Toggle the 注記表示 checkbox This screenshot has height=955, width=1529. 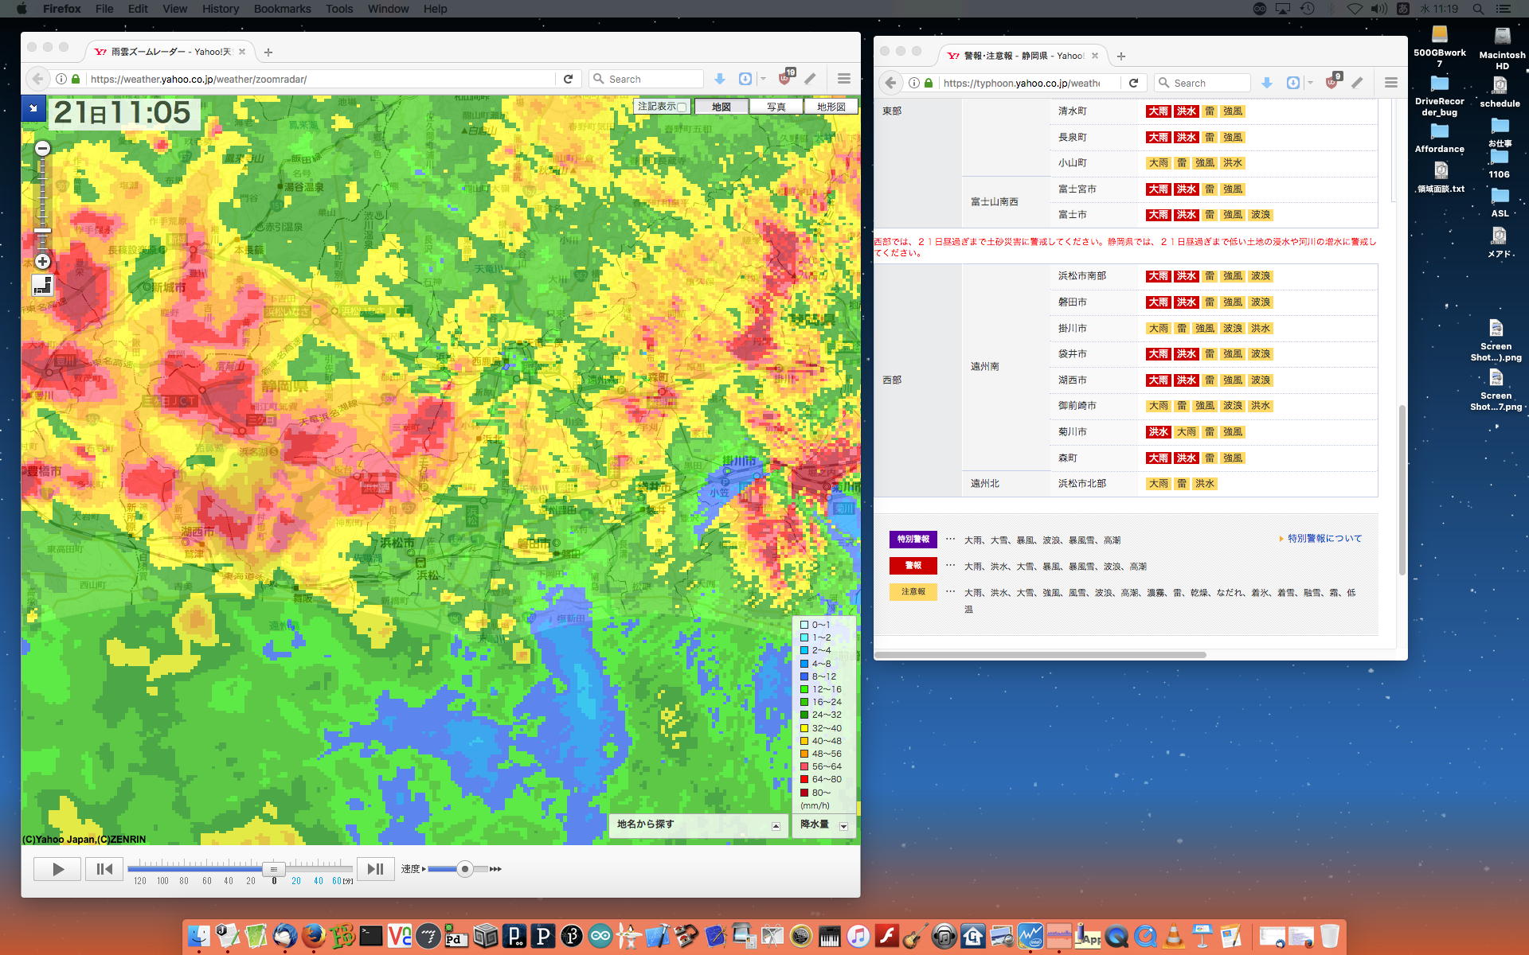[x=682, y=107]
